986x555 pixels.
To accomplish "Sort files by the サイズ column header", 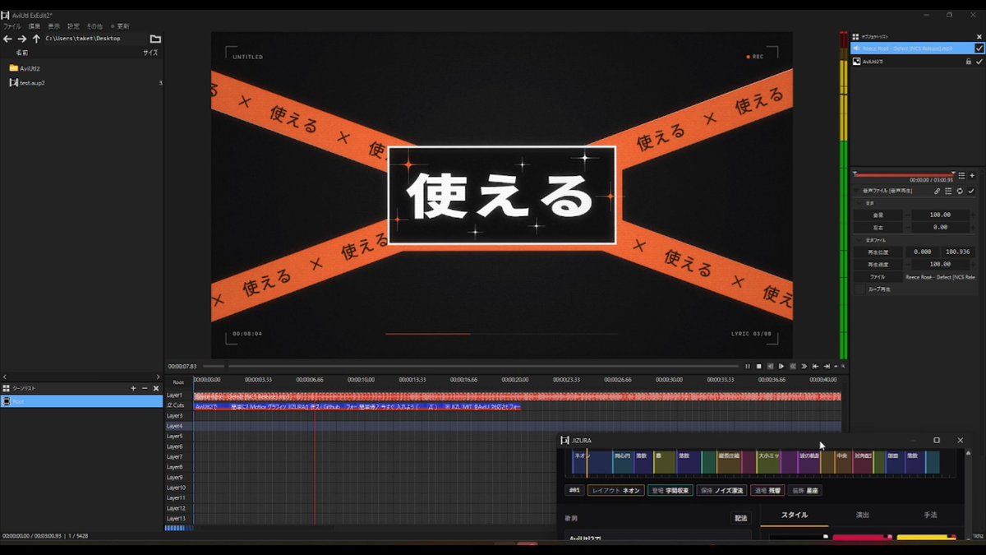I will click(150, 53).
